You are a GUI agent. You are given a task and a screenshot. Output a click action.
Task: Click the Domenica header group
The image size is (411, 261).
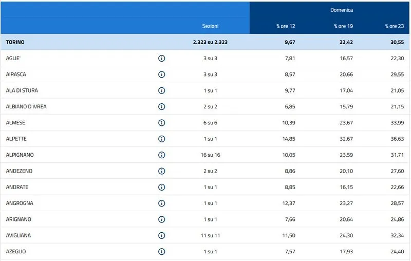click(341, 10)
